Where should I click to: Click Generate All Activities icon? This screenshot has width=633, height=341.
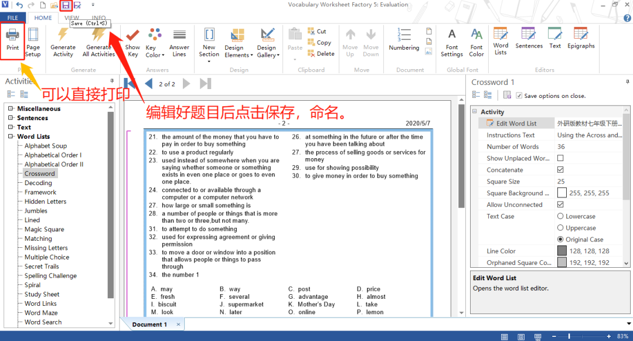click(x=98, y=35)
